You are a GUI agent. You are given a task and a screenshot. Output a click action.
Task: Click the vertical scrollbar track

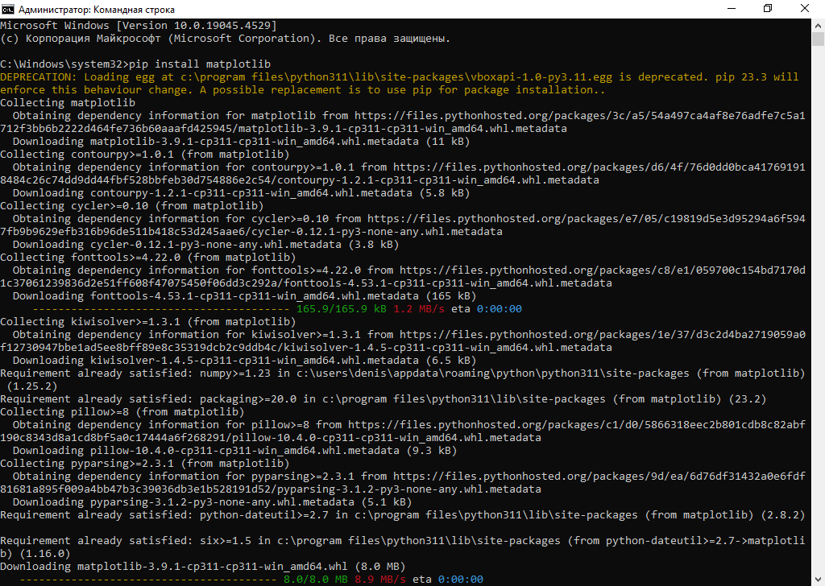(818, 322)
